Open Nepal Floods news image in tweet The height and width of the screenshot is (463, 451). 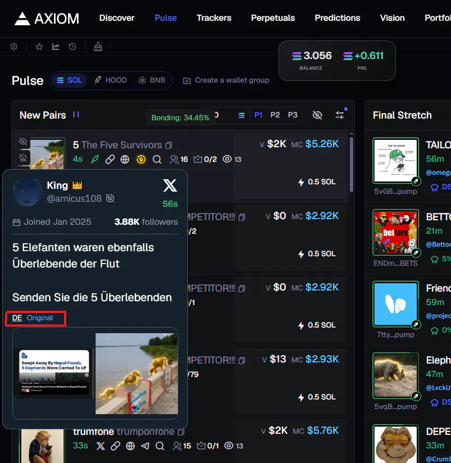click(54, 373)
